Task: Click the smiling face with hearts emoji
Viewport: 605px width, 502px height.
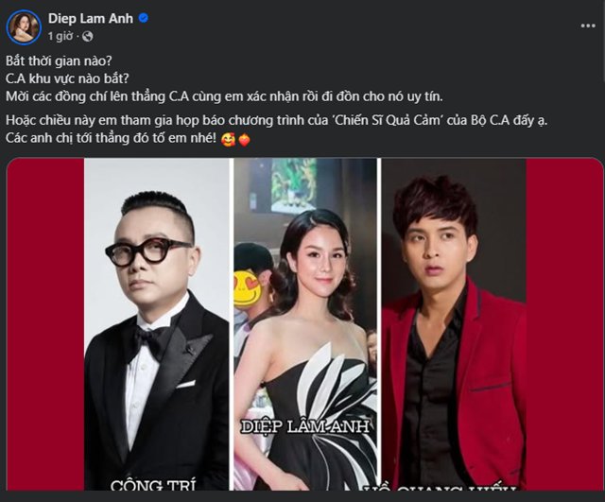Action: click(229, 139)
